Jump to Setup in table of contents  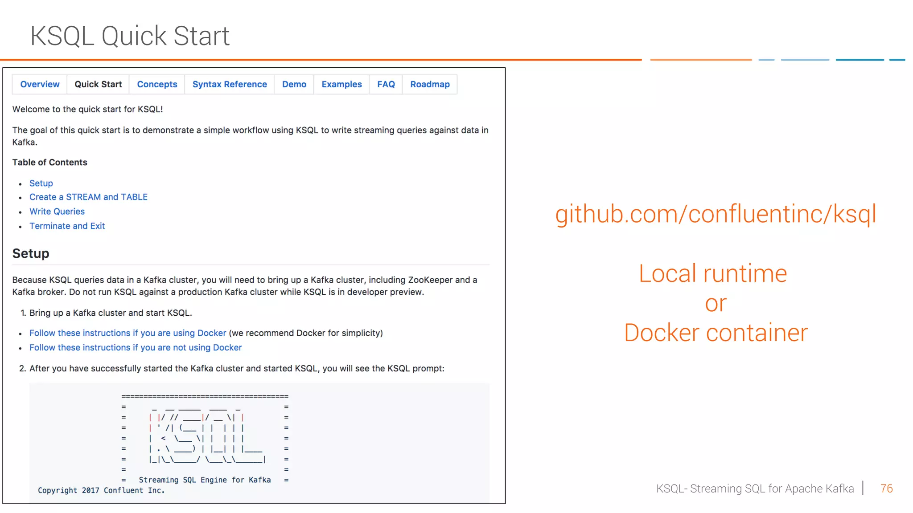41,183
